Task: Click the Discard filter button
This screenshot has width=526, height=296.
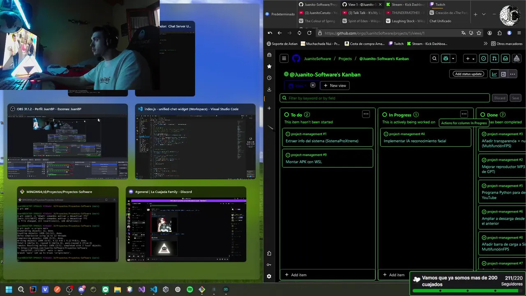Action: click(500, 98)
